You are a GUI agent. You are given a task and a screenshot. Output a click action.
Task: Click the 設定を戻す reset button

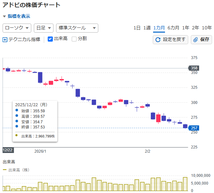pyautogui.click(x=170, y=40)
